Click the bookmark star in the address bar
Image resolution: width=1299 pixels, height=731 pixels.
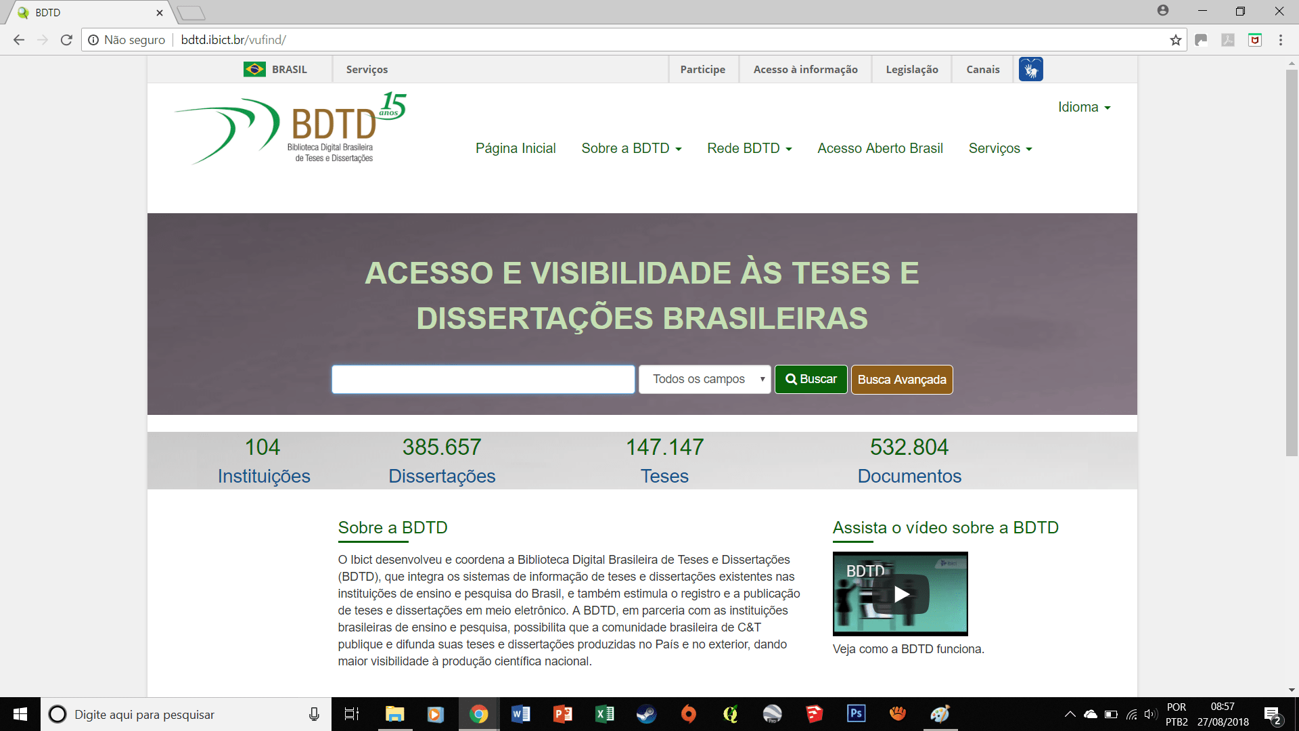click(1175, 39)
